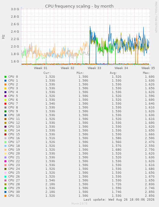Click CPU 19 max value 2.75G
Image resolution: width=159 pixels, height=207 pixels.
point(150,150)
